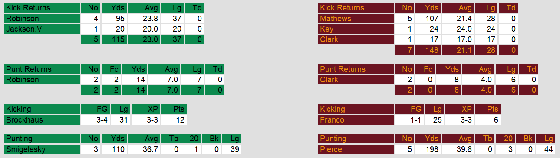
Task: Click punter Pierce name cell
Action: tap(356, 149)
